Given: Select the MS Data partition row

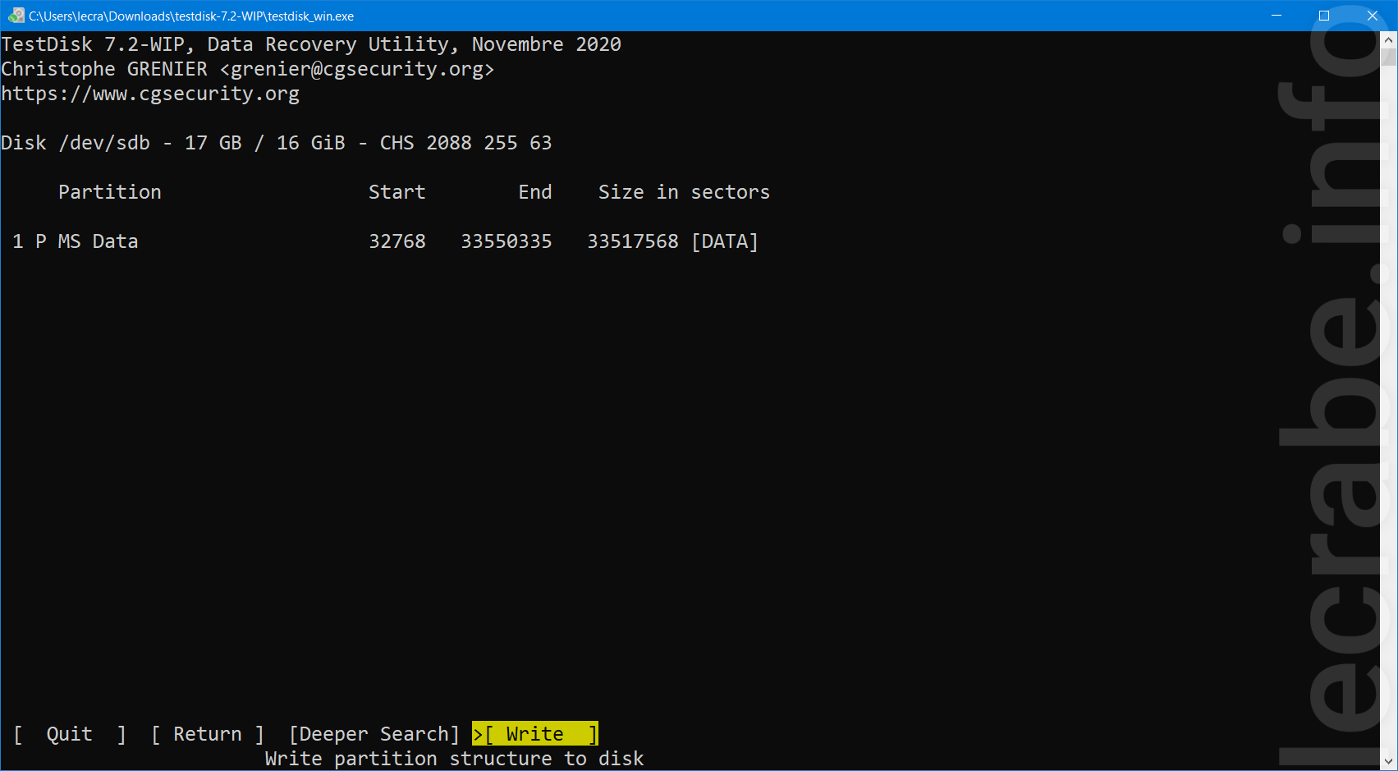Looking at the screenshot, I should (x=385, y=241).
